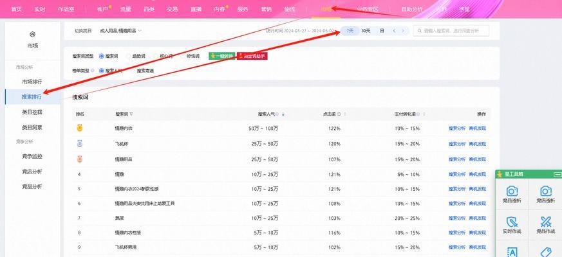Open 类目挖掘 in the sidebar
The height and width of the screenshot is (257, 562).
tap(32, 112)
